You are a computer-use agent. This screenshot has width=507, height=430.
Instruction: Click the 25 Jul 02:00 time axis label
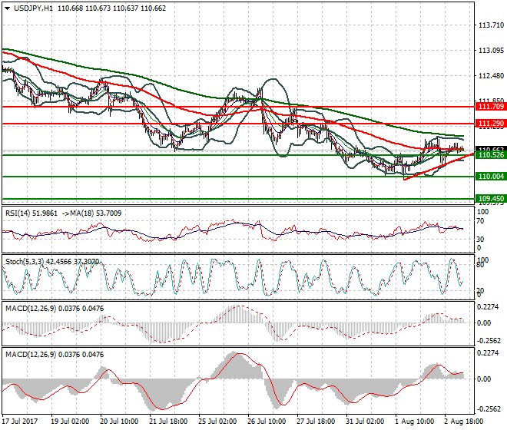point(217,422)
